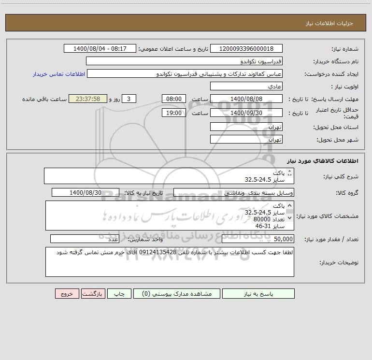Click the remaining days field 3
Viewport: 372px width, 360px height.
pos(129,99)
